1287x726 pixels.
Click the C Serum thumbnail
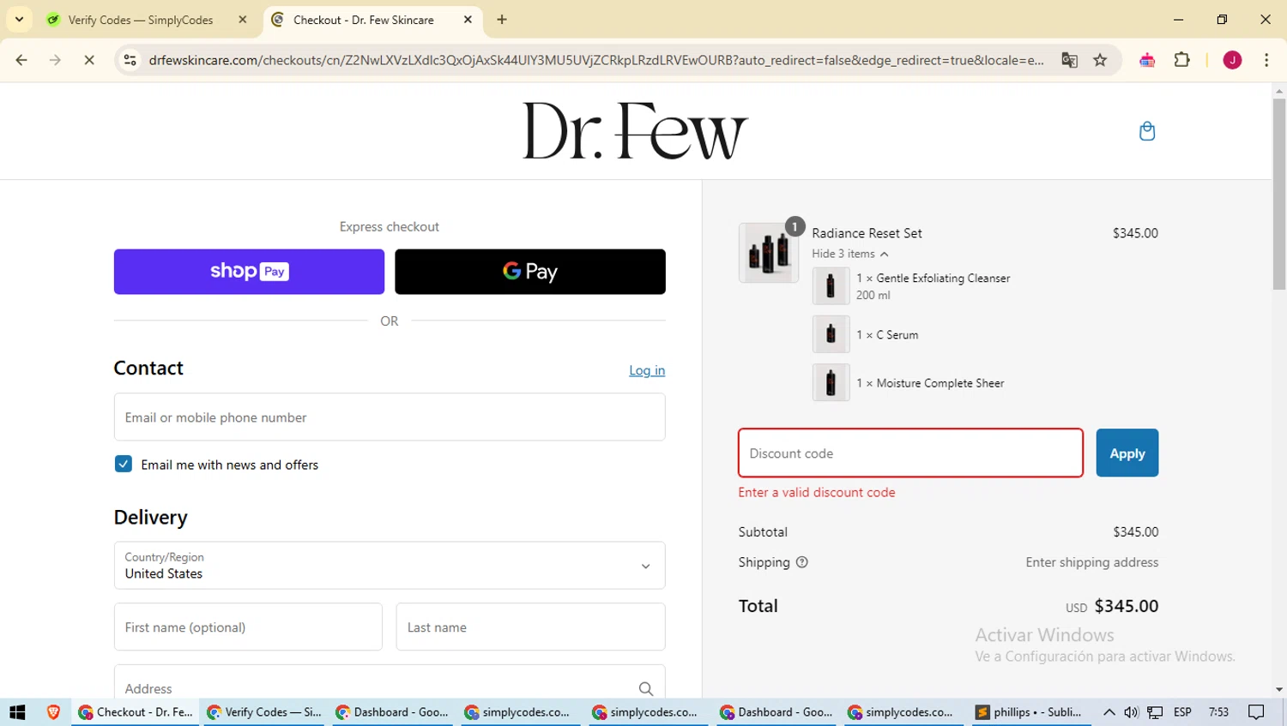[831, 334]
